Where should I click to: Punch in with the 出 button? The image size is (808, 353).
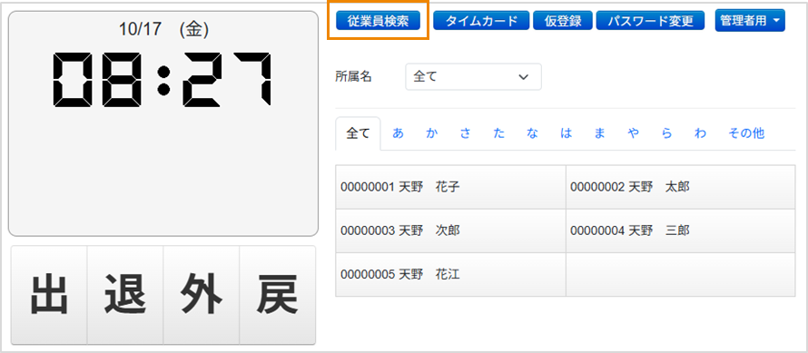49,295
